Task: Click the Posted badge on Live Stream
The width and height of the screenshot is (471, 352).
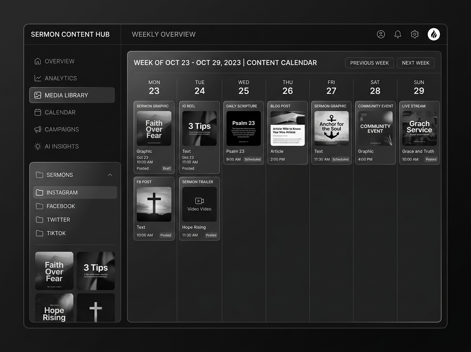Action: (431, 159)
